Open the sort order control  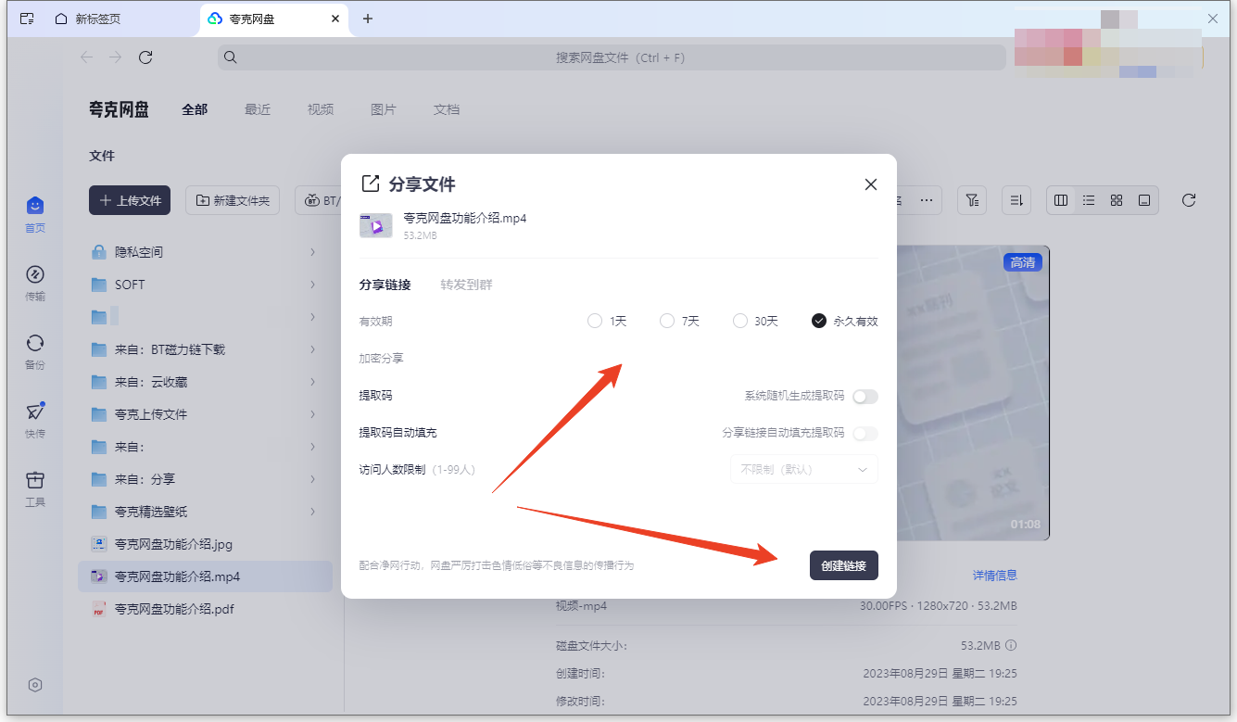(x=1016, y=199)
